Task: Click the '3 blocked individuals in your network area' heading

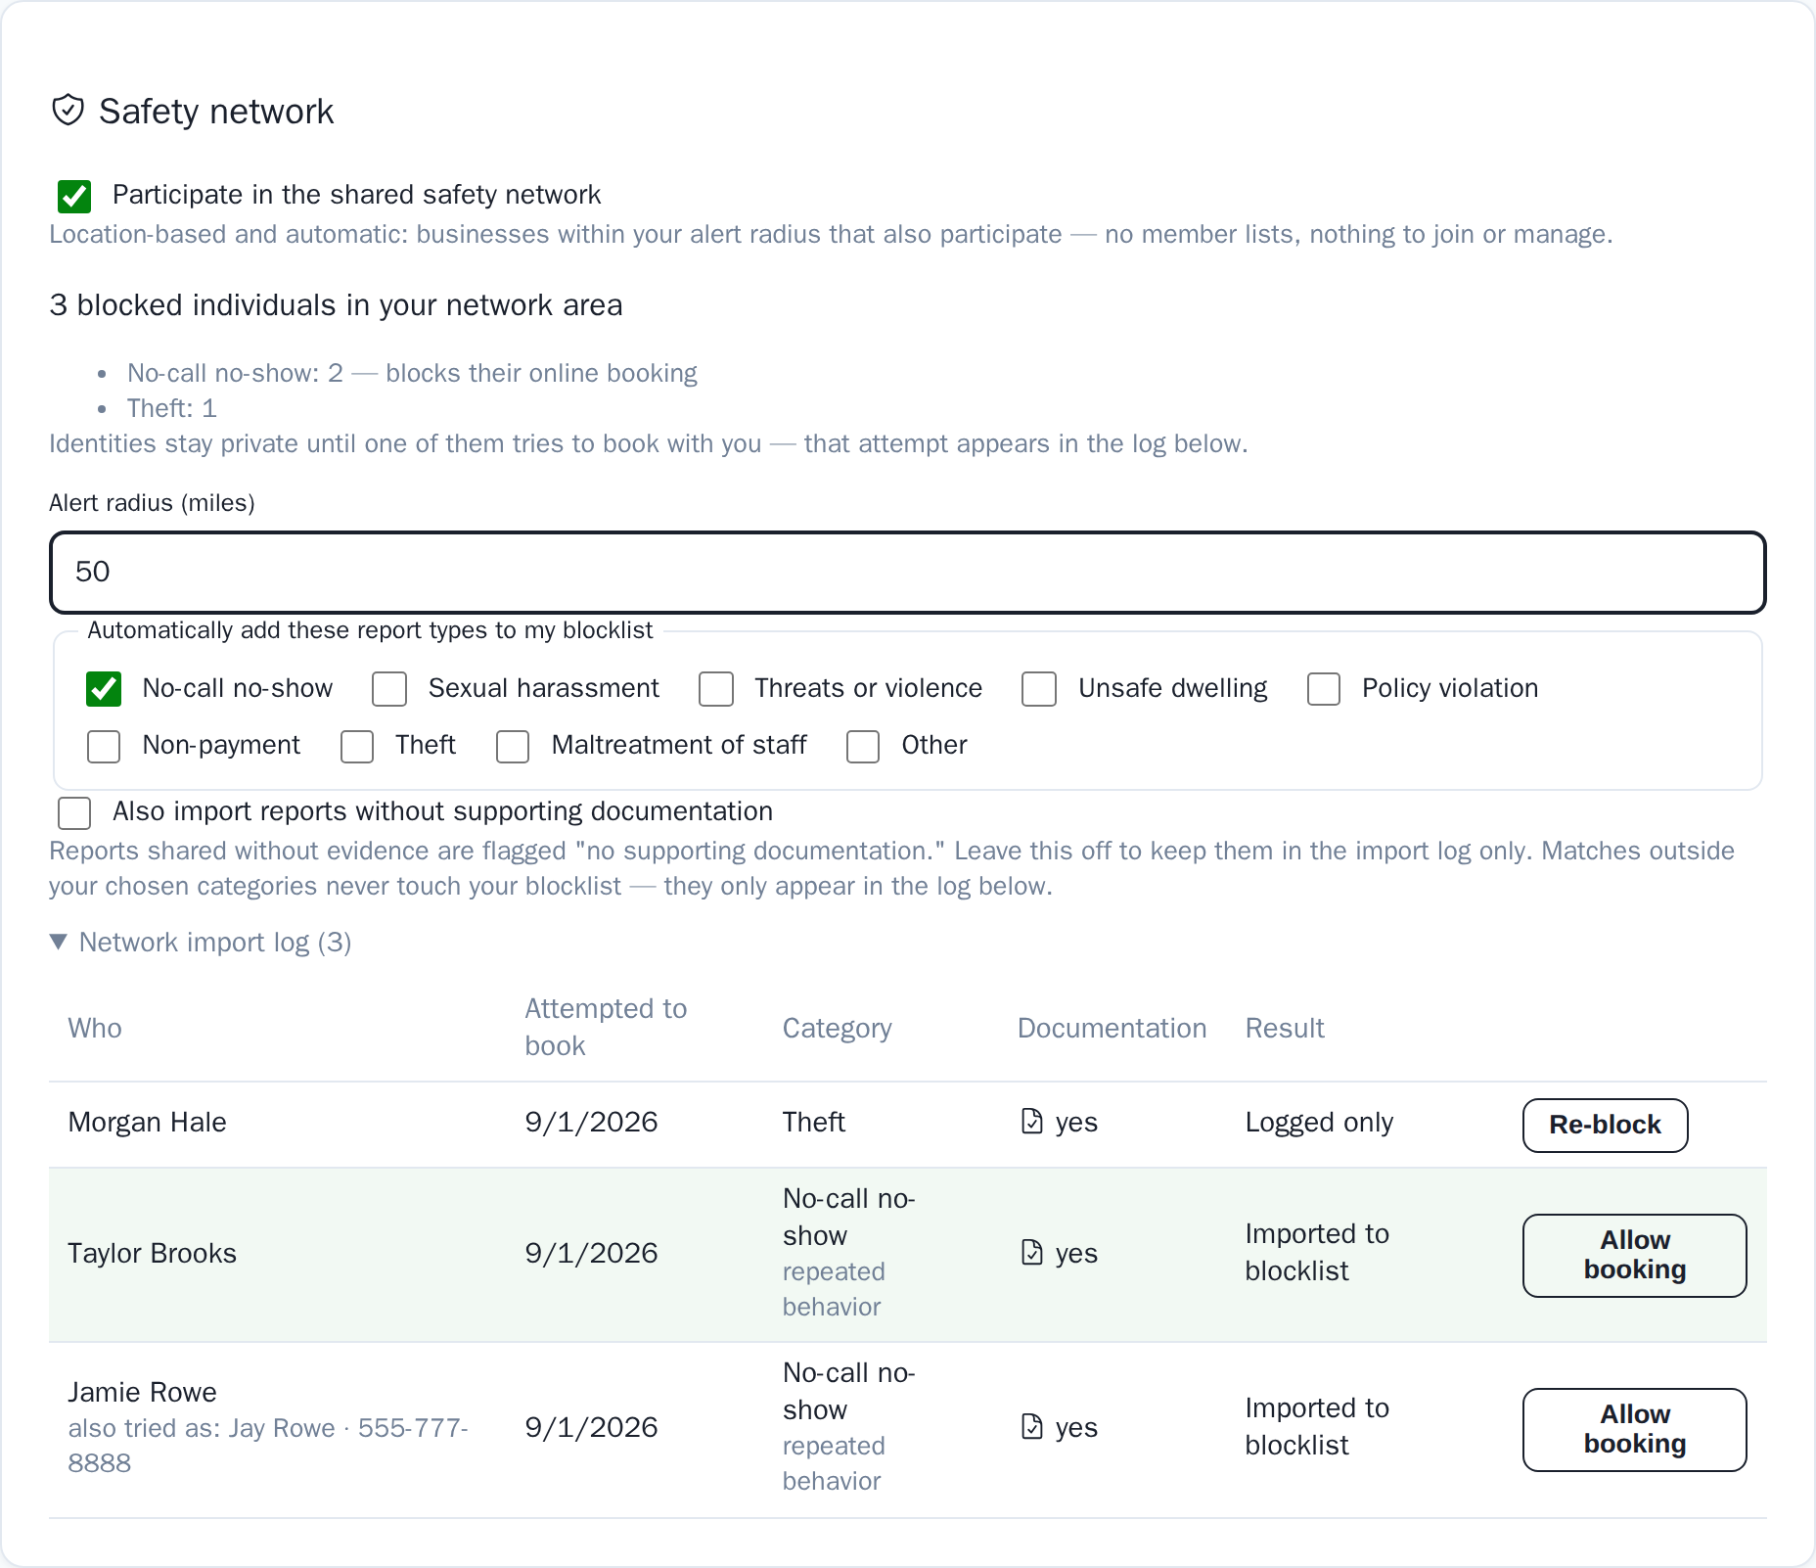Action: (336, 305)
